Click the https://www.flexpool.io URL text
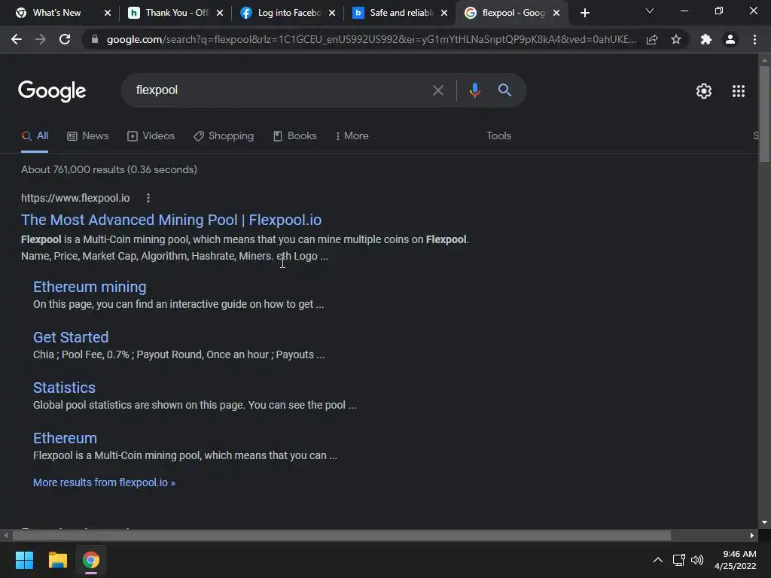 coord(75,198)
